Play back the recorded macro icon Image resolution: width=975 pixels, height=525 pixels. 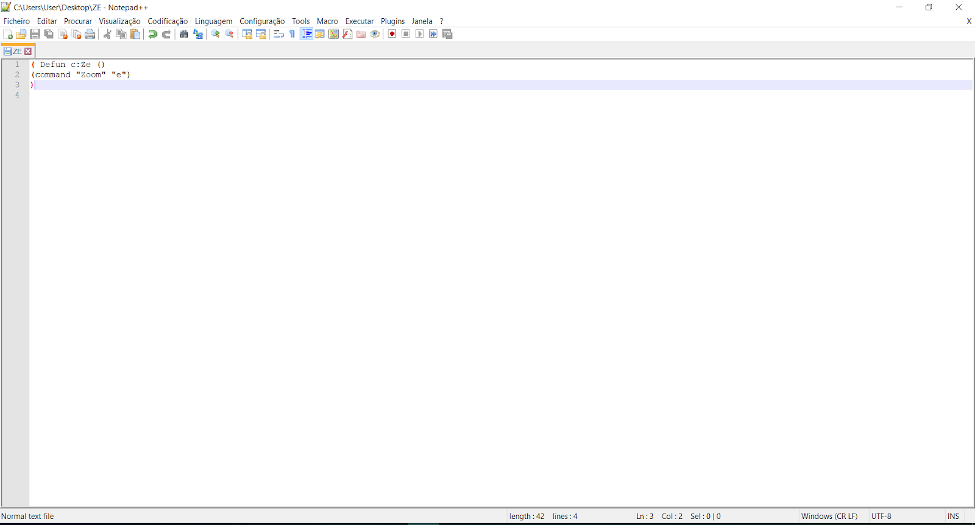click(x=419, y=34)
